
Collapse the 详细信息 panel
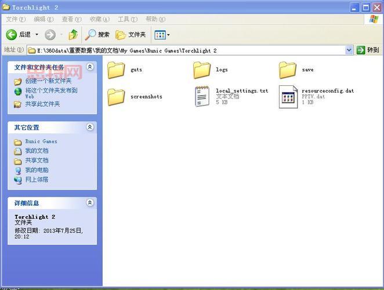(x=90, y=203)
